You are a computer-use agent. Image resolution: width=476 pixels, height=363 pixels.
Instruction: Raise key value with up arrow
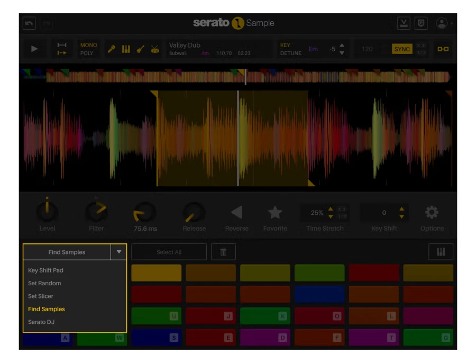pos(342,46)
